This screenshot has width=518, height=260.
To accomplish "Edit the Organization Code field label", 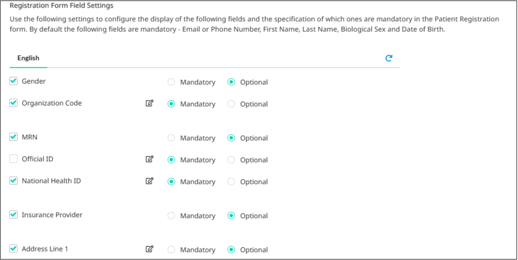I will (x=150, y=103).
